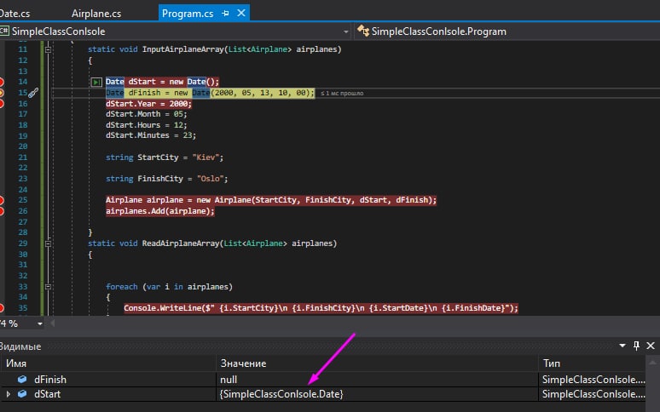This screenshot has height=412, width=660.
Task: Click the Console.WriteLine statement on line 35
Action: (x=321, y=308)
